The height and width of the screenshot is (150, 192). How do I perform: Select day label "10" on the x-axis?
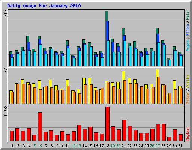pos(62,146)
